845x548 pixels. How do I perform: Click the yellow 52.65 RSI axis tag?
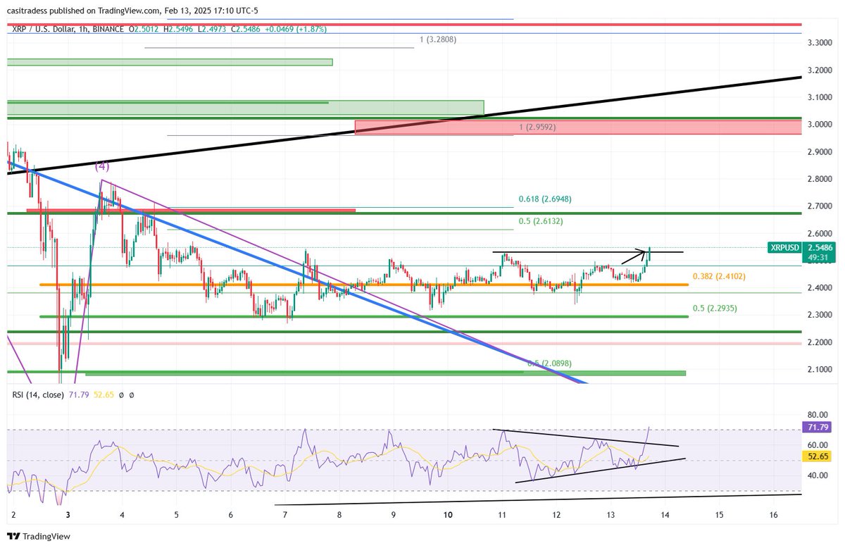tap(818, 457)
